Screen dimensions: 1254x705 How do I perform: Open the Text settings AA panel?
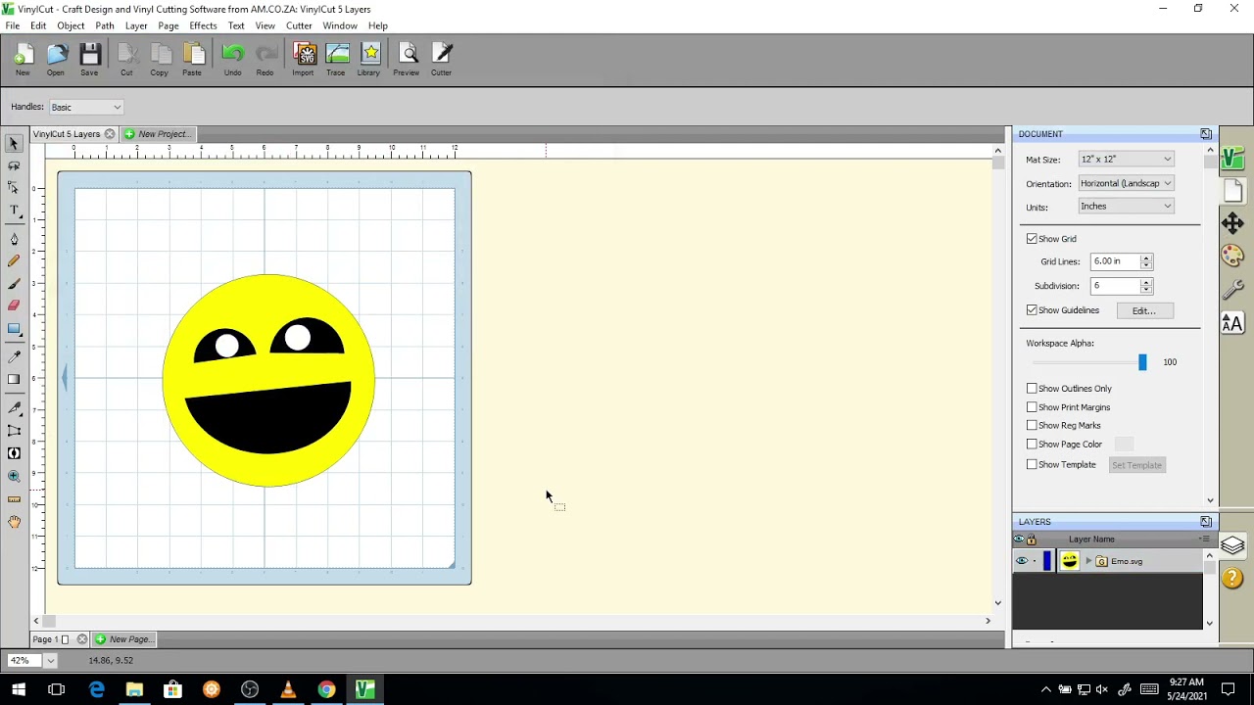[1232, 323]
